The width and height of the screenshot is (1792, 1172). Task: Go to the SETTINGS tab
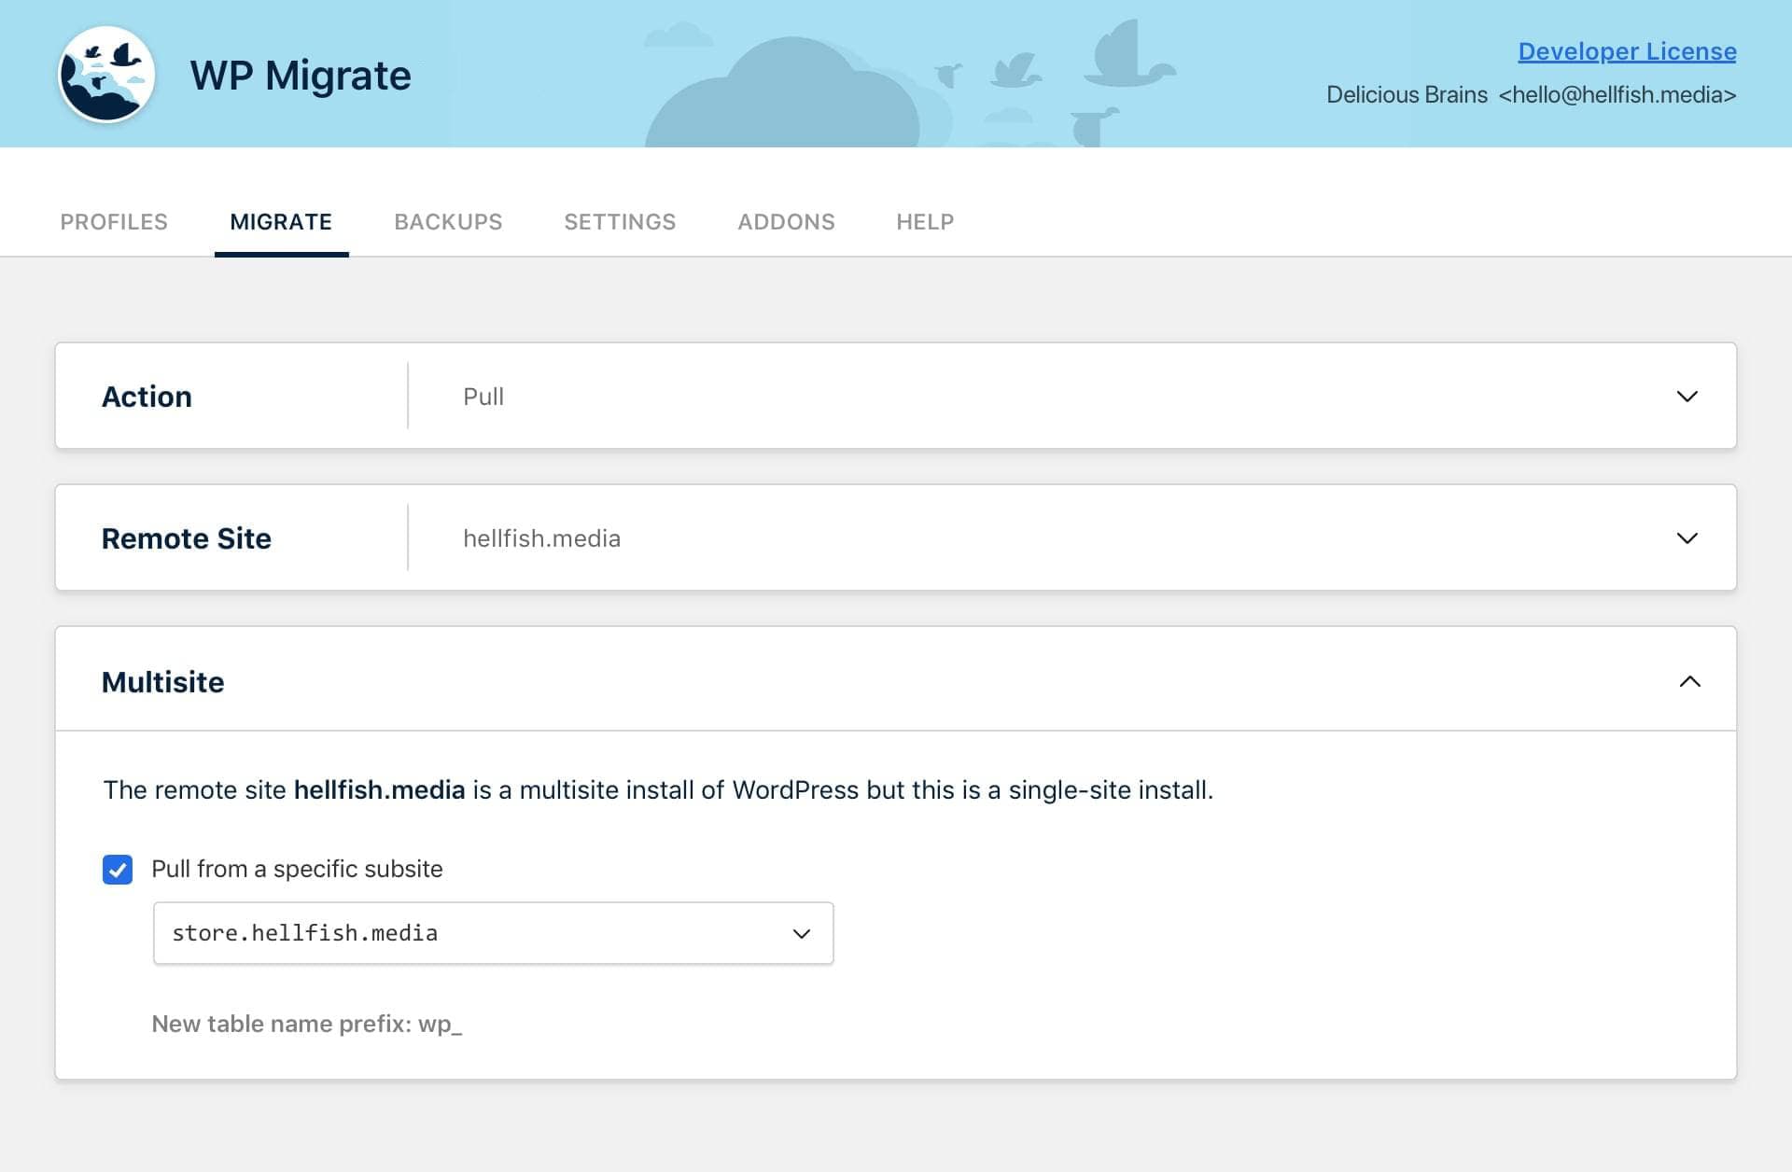[x=619, y=222]
